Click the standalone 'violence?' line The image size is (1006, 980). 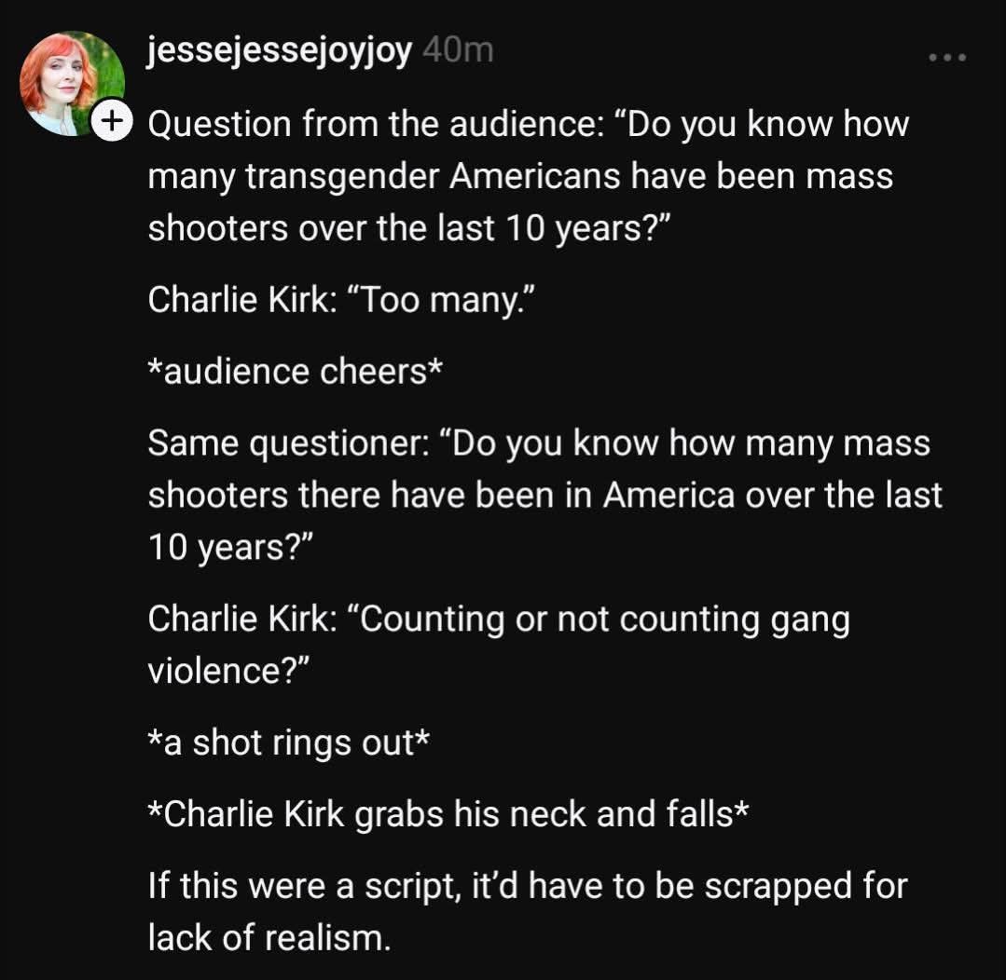229,671
